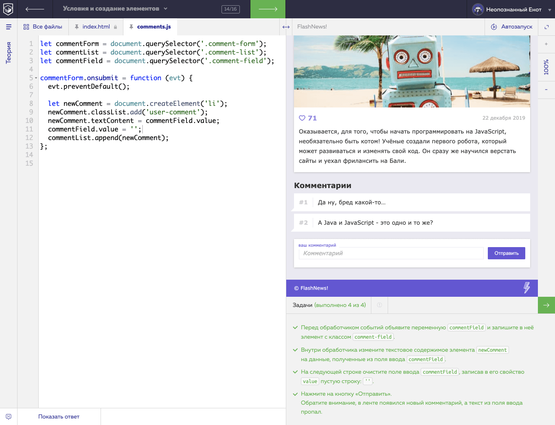Switch to index.html tab

96,27
